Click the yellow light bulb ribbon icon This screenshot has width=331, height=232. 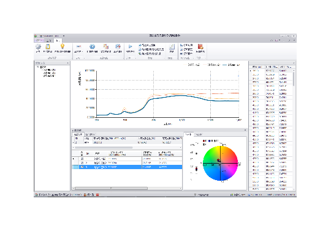pos(63,46)
